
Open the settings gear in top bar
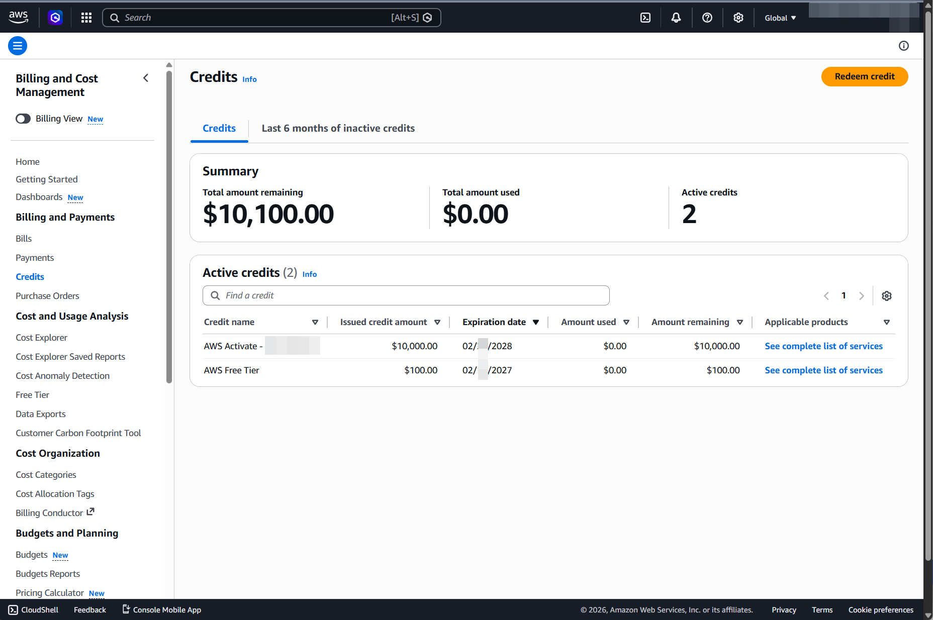point(738,18)
